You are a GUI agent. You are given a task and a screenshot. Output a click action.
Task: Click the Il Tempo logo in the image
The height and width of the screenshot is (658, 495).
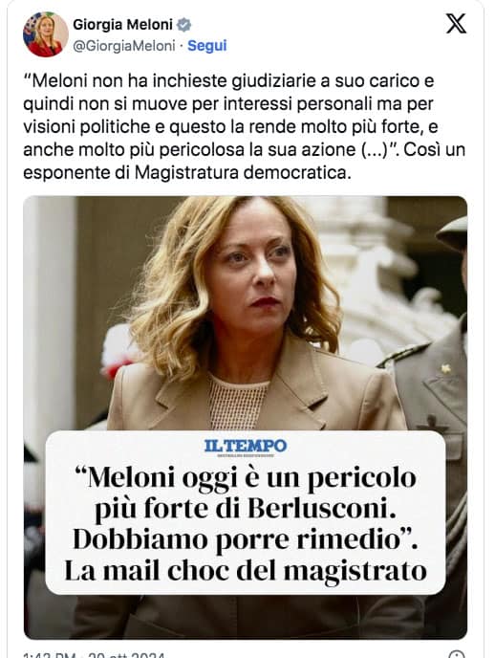tap(246, 448)
